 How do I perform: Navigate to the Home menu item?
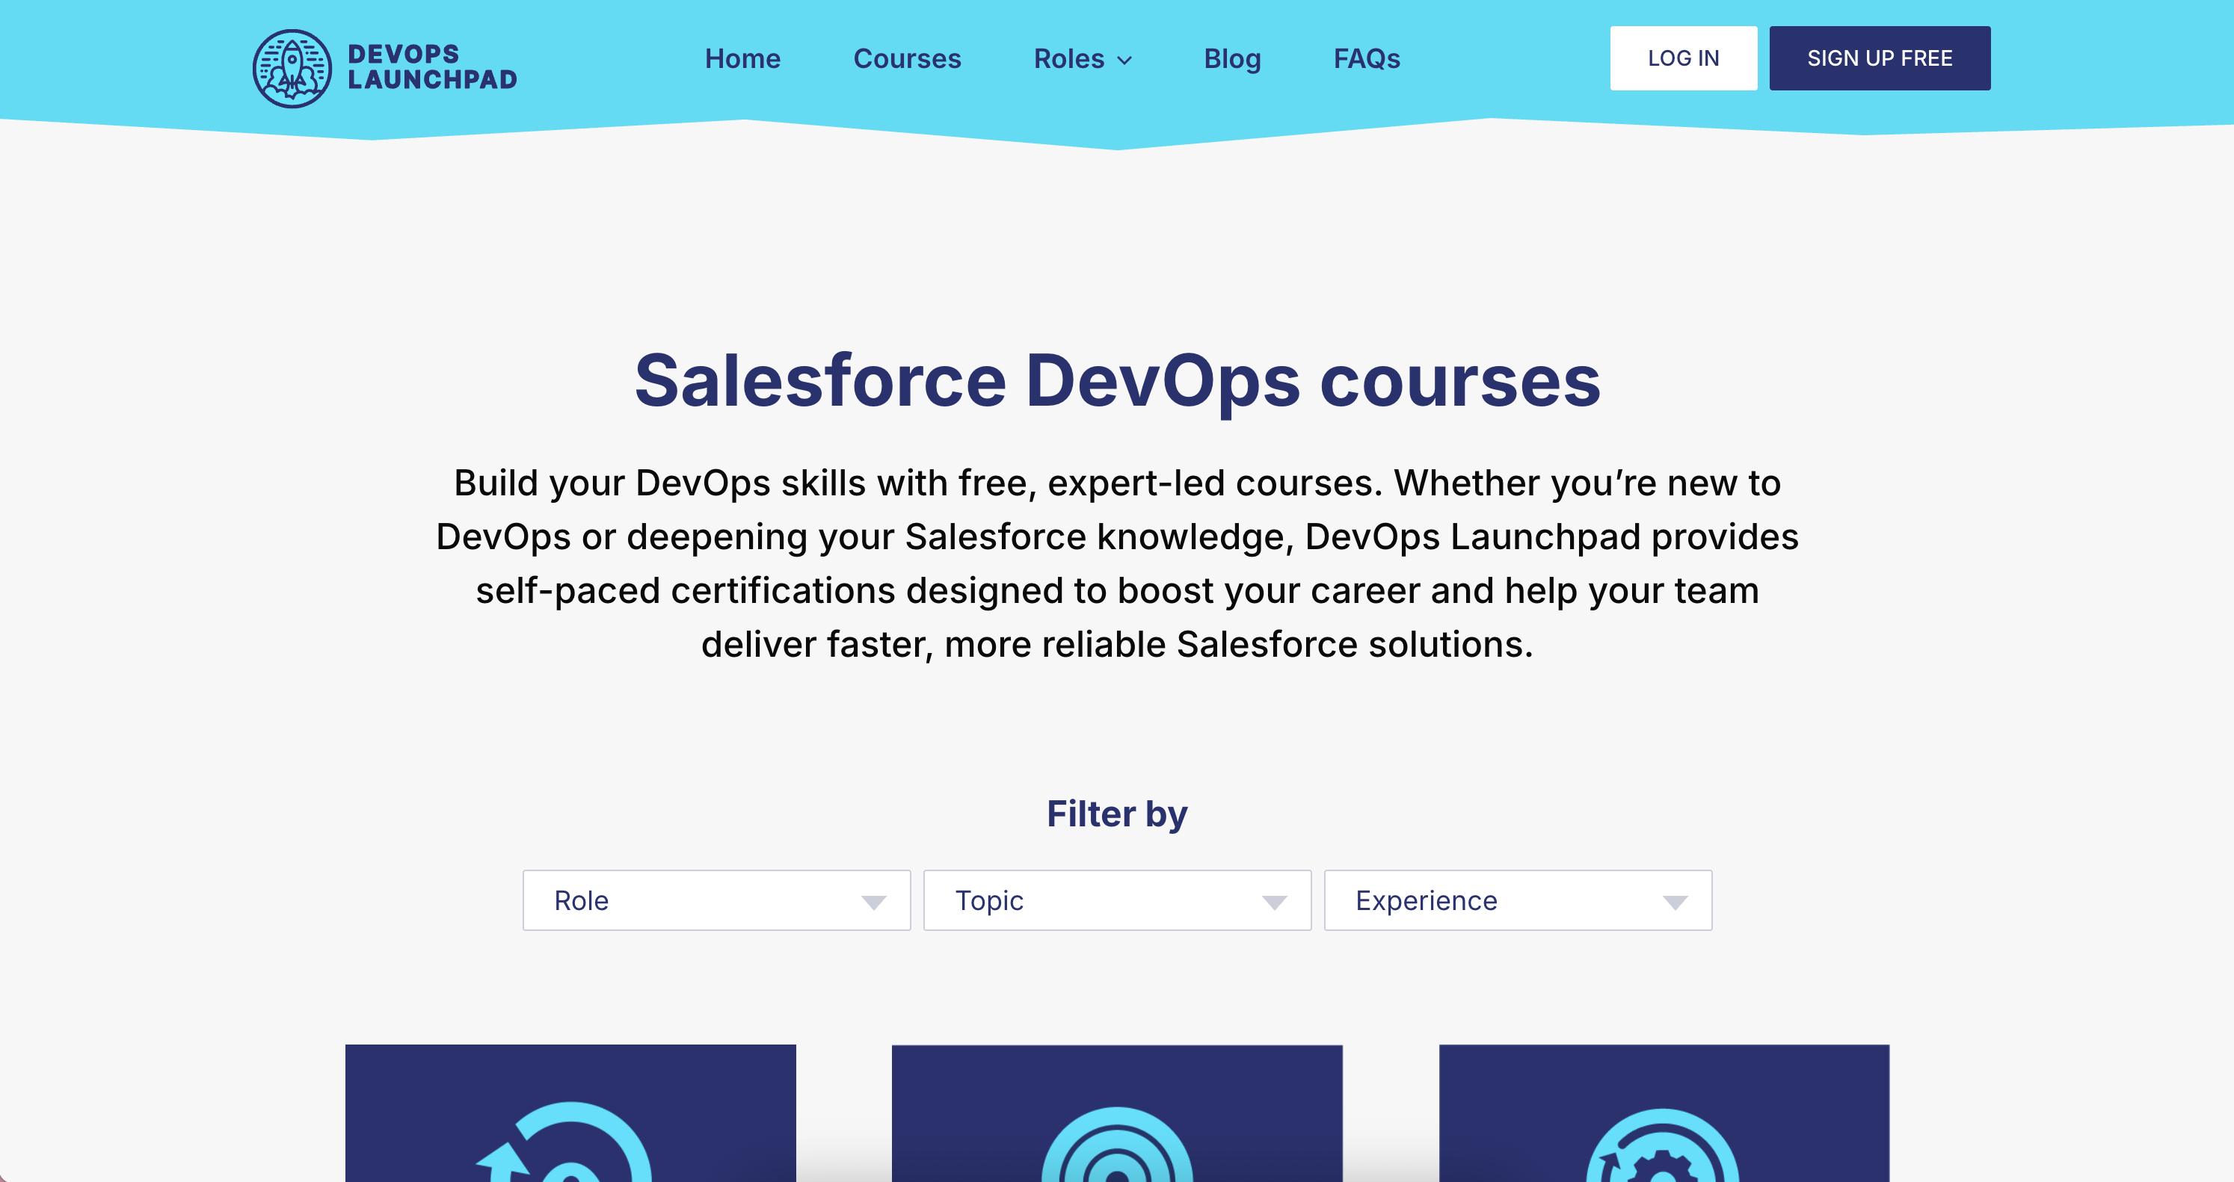point(742,58)
